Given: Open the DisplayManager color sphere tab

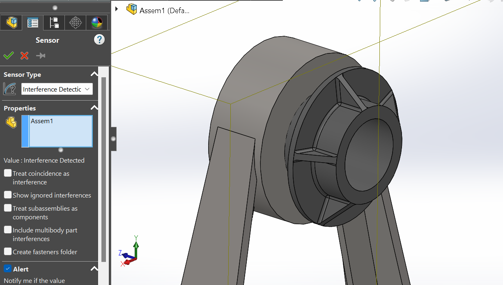Looking at the screenshot, I should pyautogui.click(x=97, y=23).
